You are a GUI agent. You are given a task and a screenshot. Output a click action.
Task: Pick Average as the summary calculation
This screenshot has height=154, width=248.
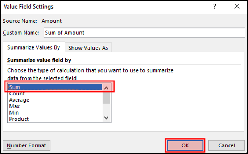point(19,100)
